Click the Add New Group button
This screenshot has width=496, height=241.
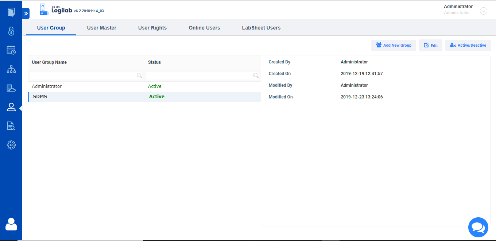click(394, 45)
